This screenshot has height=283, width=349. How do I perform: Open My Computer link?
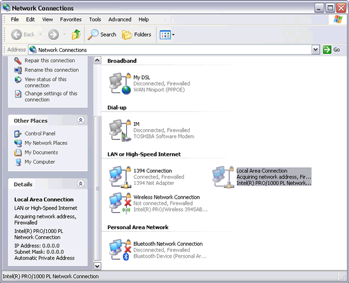39,161
